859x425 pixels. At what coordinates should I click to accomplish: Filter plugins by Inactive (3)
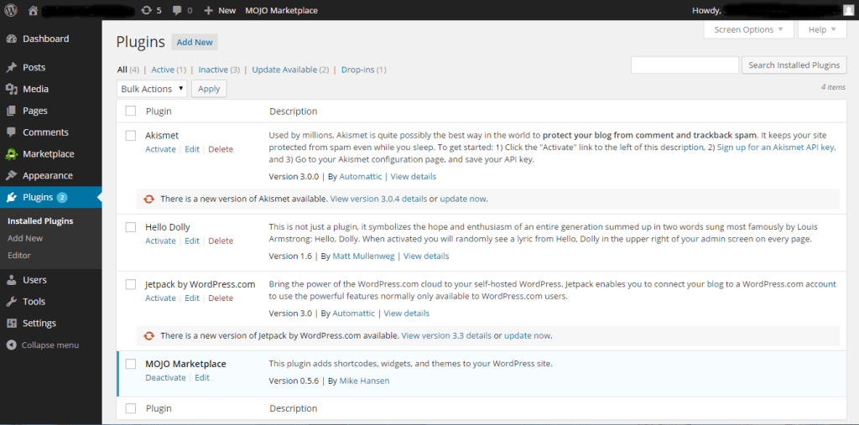click(219, 70)
